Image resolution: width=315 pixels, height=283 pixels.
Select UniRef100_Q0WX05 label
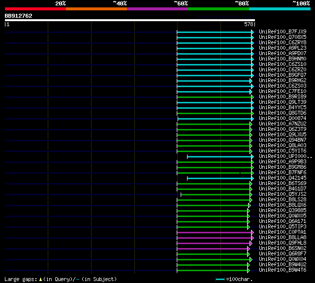coord(283,216)
